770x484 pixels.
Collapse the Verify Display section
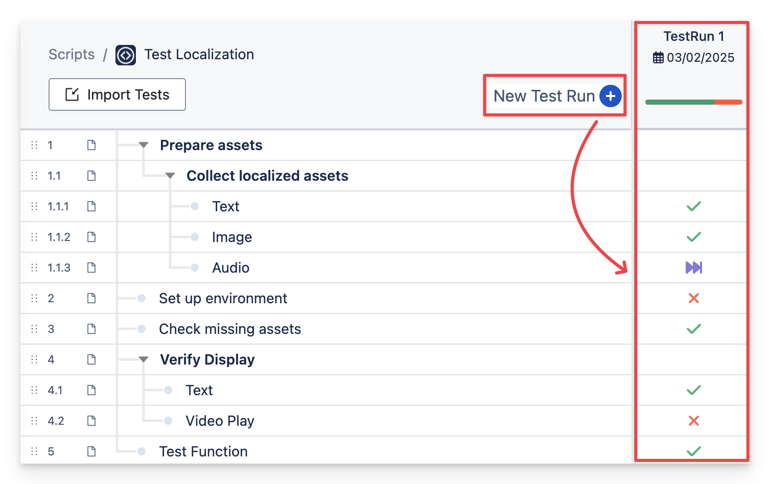coord(144,360)
